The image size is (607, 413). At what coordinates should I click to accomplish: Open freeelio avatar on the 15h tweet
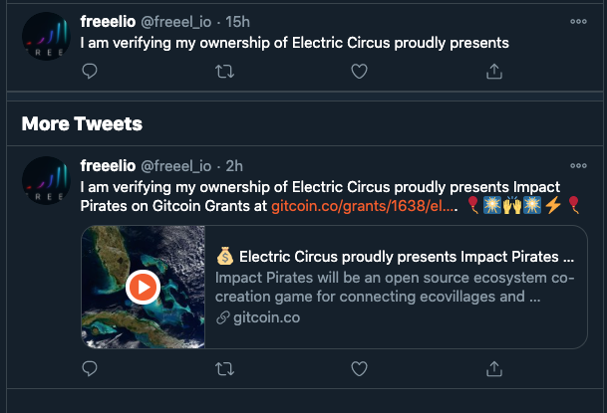(46, 38)
